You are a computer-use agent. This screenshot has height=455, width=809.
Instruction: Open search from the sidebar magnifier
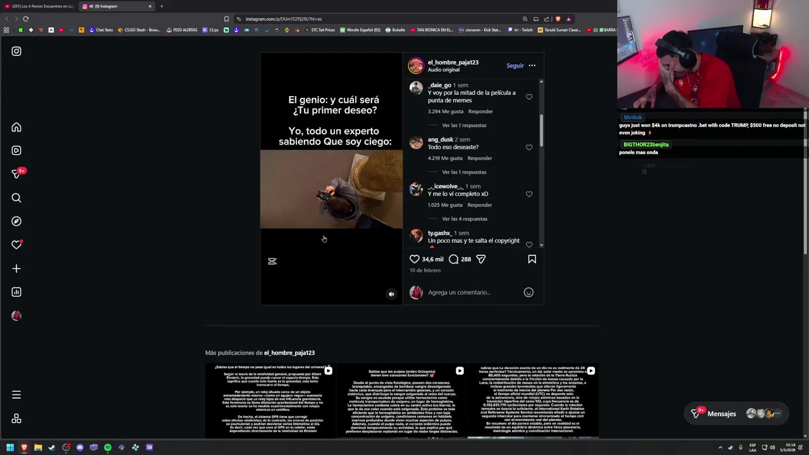(16, 198)
